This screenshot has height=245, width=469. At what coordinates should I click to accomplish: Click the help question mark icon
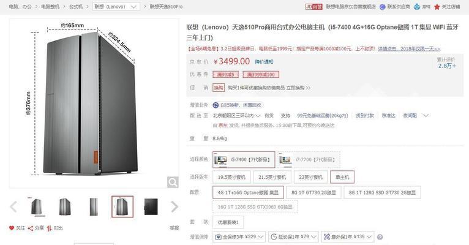380,237
